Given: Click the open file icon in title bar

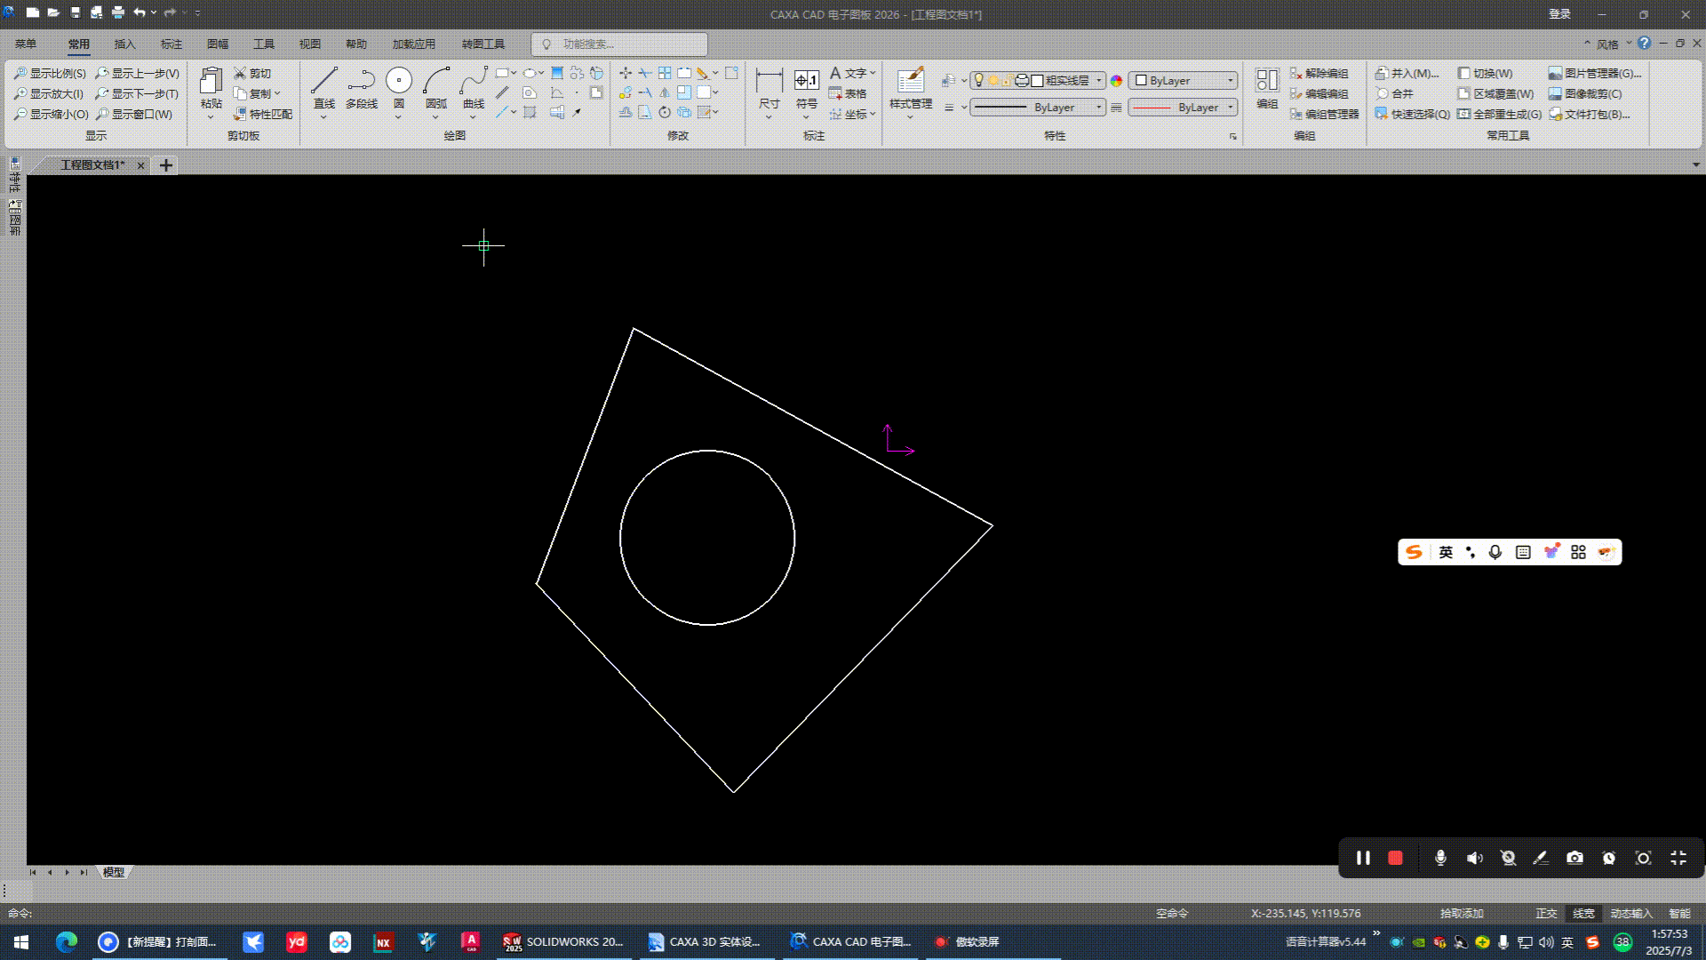Looking at the screenshot, I should point(53,13).
